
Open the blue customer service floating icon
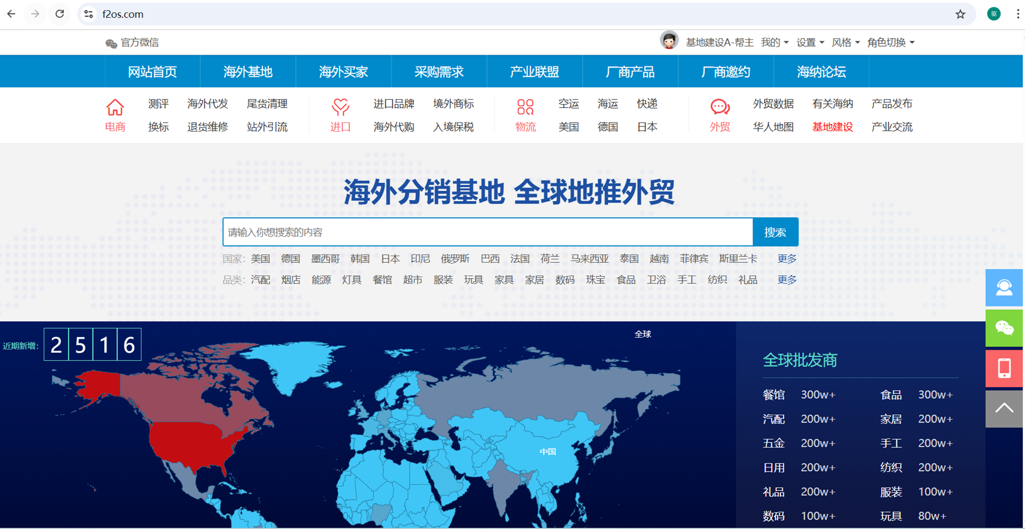pos(1003,288)
